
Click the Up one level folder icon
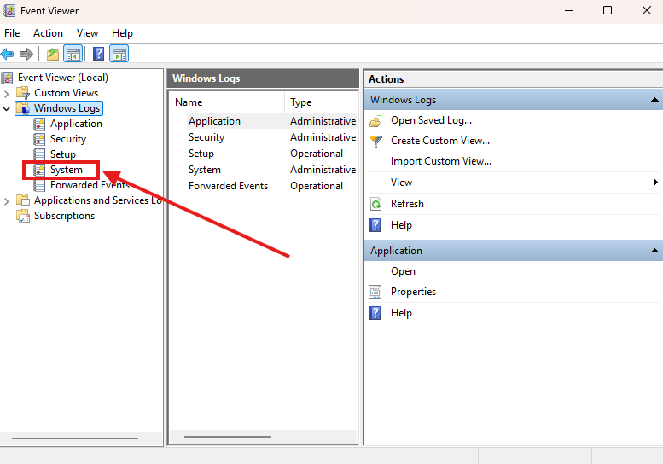click(52, 54)
